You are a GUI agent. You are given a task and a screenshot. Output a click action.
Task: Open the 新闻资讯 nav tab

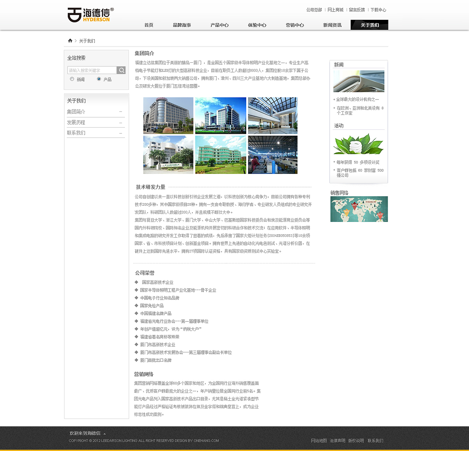332,25
